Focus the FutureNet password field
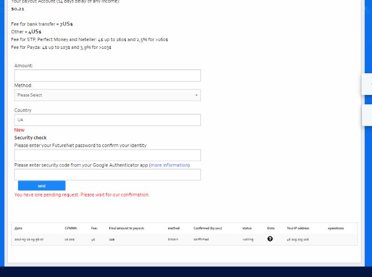This screenshot has width=372, height=277. tap(107, 155)
